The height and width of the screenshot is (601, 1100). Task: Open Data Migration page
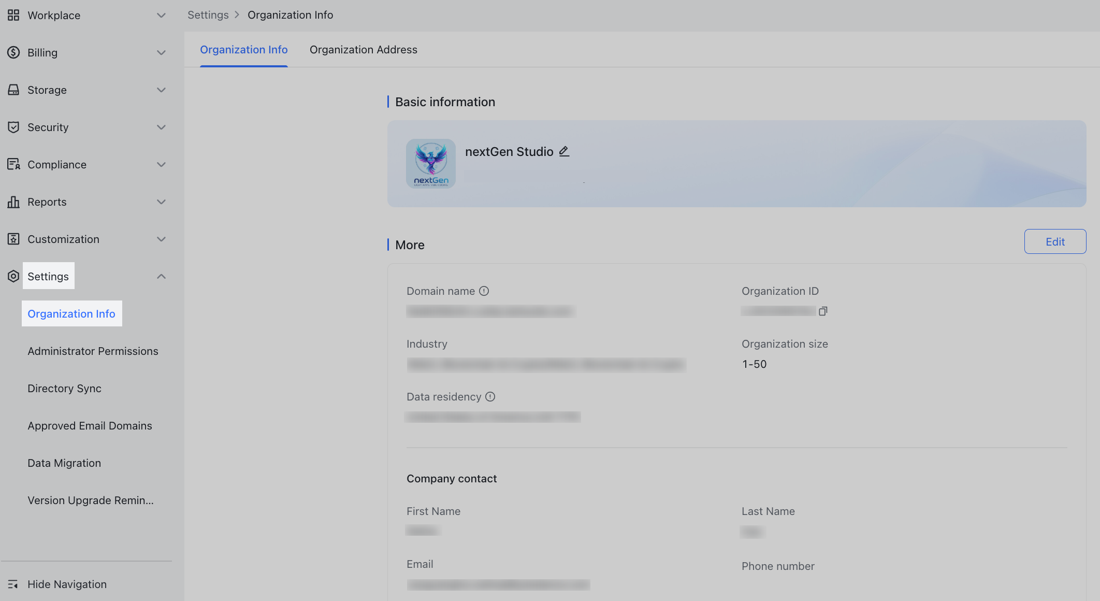pos(64,463)
